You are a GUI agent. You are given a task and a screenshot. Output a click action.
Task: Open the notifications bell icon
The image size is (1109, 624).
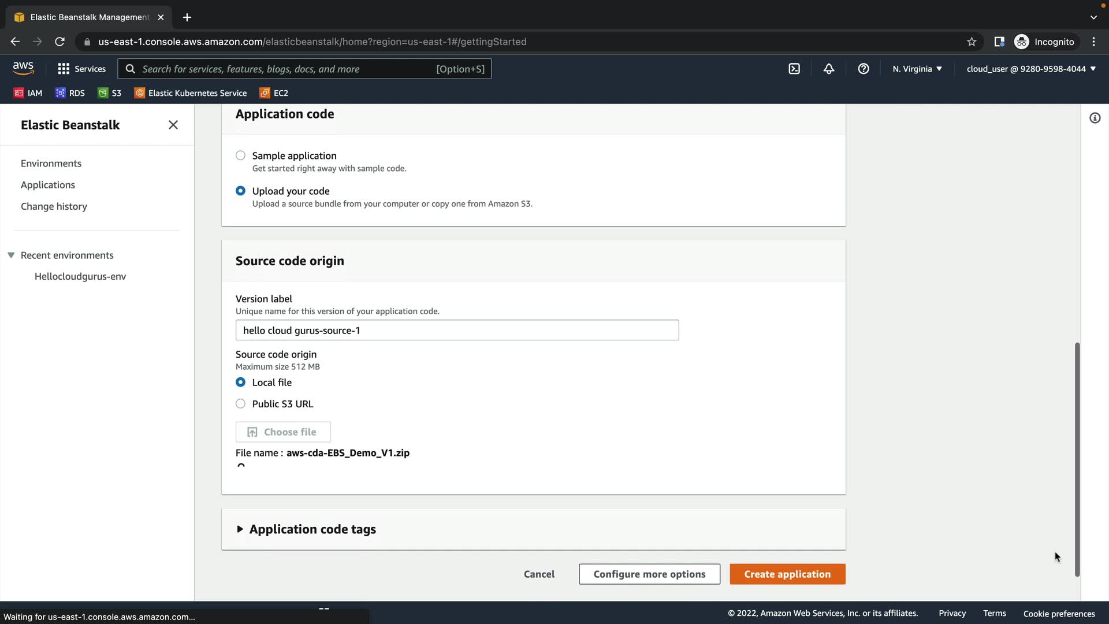pos(829,69)
